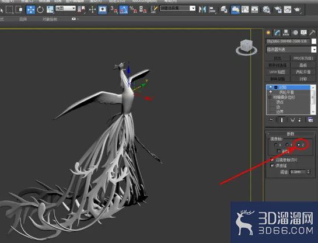
Task: Switch to the Display panel tab
Action: 303,33
